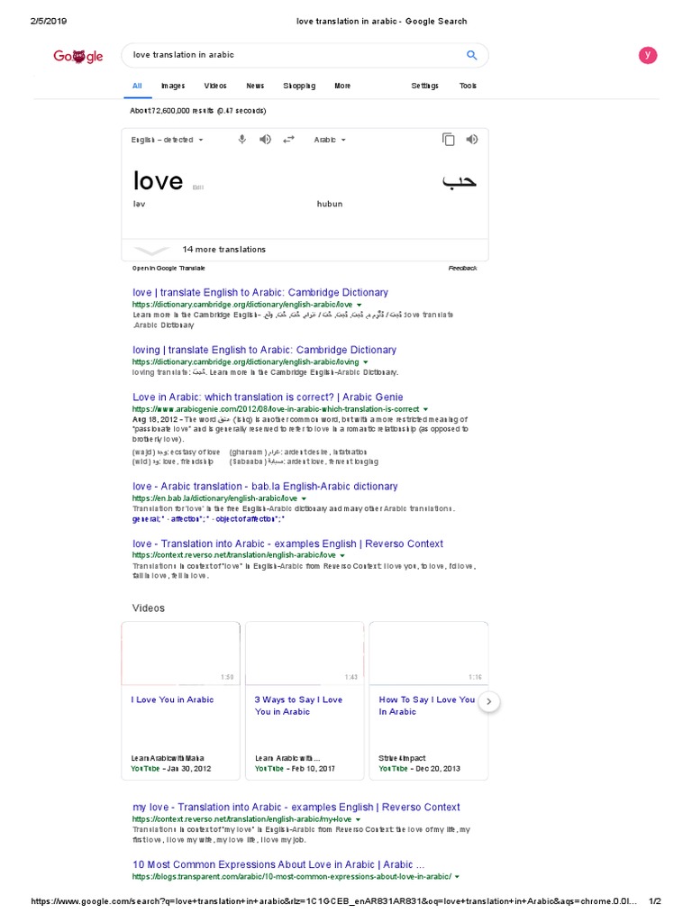The width and height of the screenshot is (692, 923).
Task: Open my love - Translation into Arabic result
Action: coord(296,808)
